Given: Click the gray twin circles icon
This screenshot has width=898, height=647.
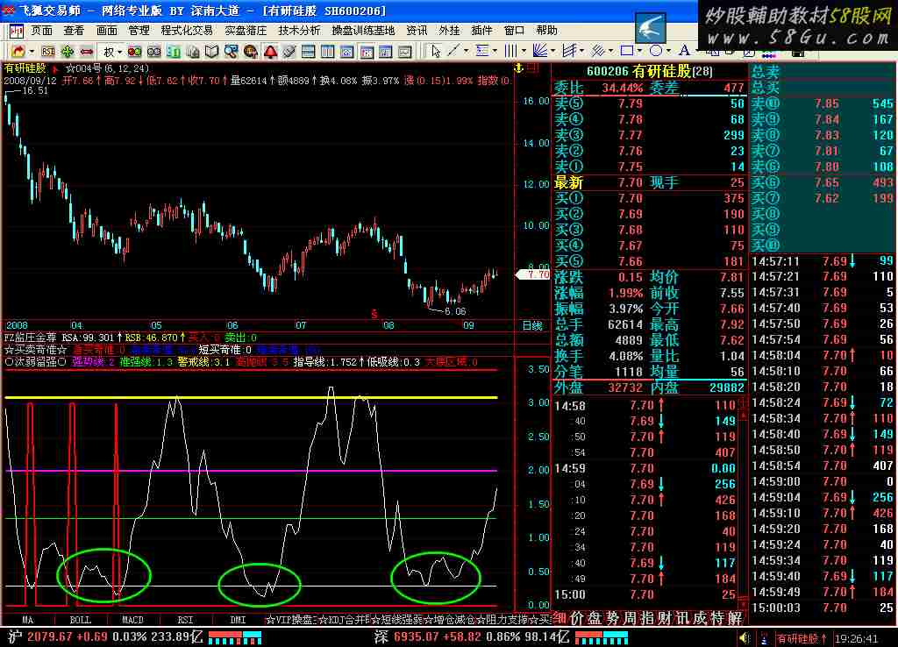Looking at the screenshot, I should tap(154, 52).
